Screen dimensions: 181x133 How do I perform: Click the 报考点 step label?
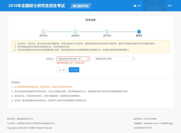click(x=139, y=36)
